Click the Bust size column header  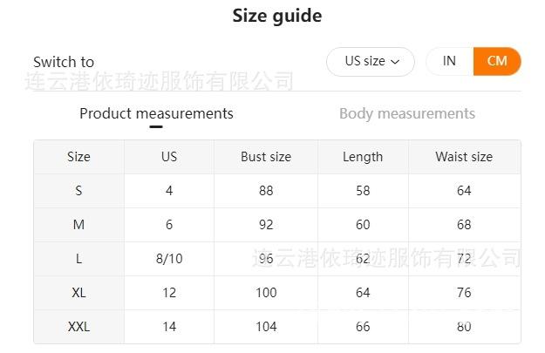pos(266,157)
